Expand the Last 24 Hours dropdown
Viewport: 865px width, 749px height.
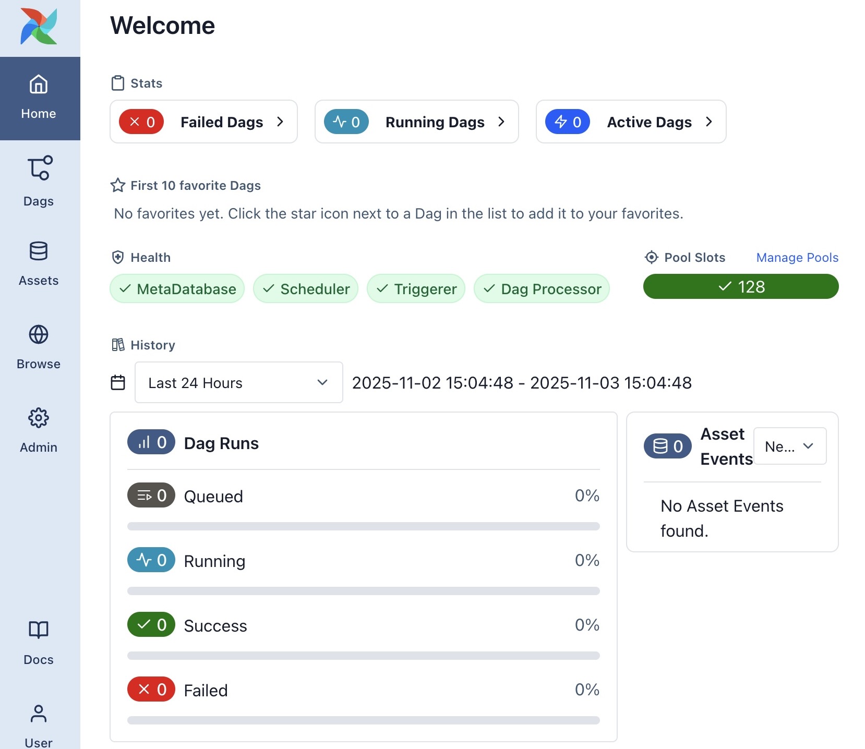238,382
